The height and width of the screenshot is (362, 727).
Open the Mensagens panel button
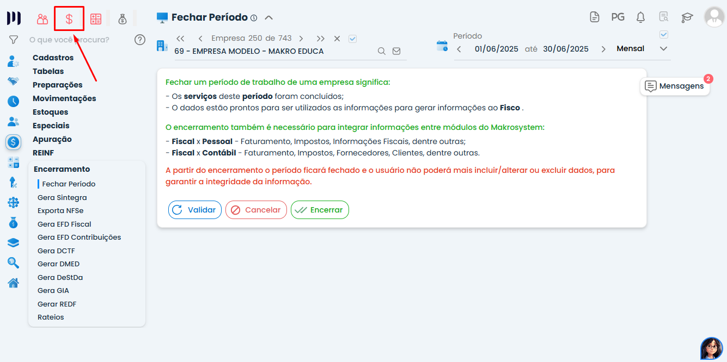pos(675,86)
